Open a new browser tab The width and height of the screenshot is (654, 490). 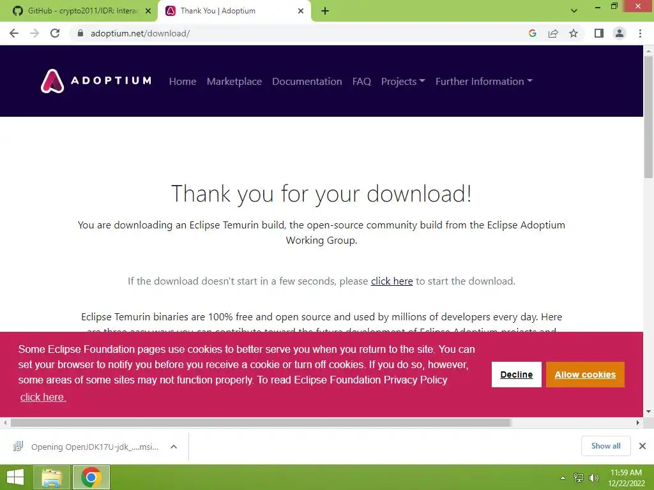click(x=325, y=11)
